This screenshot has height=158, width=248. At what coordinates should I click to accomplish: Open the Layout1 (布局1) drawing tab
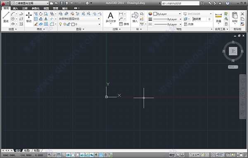click(27, 151)
